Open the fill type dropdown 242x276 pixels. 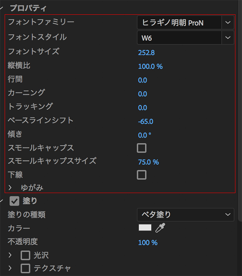pyautogui.click(x=185, y=214)
